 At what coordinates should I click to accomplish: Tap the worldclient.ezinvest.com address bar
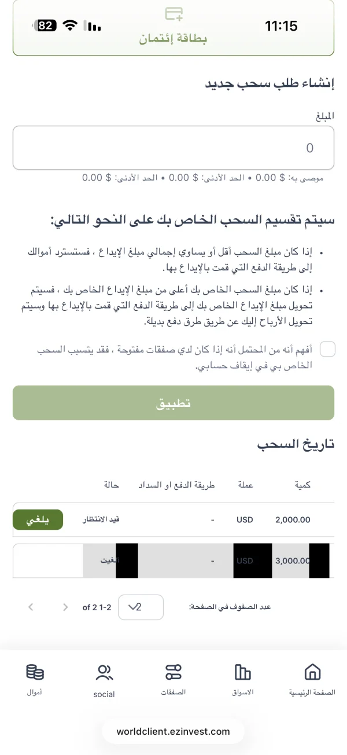[x=173, y=731]
